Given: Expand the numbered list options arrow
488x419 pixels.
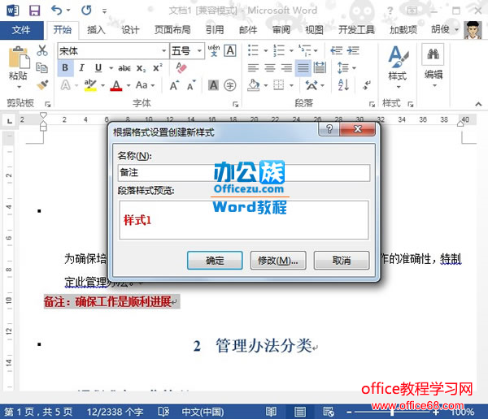Looking at the screenshot, I should (x=291, y=50).
